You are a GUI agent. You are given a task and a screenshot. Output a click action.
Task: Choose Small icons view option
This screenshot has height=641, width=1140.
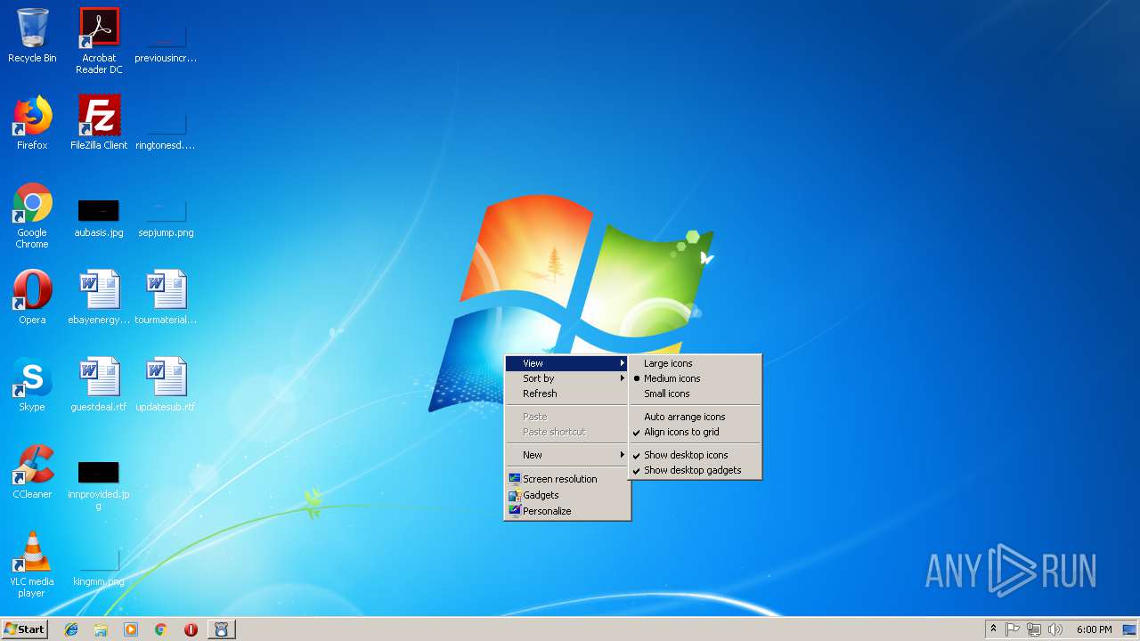coord(695,394)
